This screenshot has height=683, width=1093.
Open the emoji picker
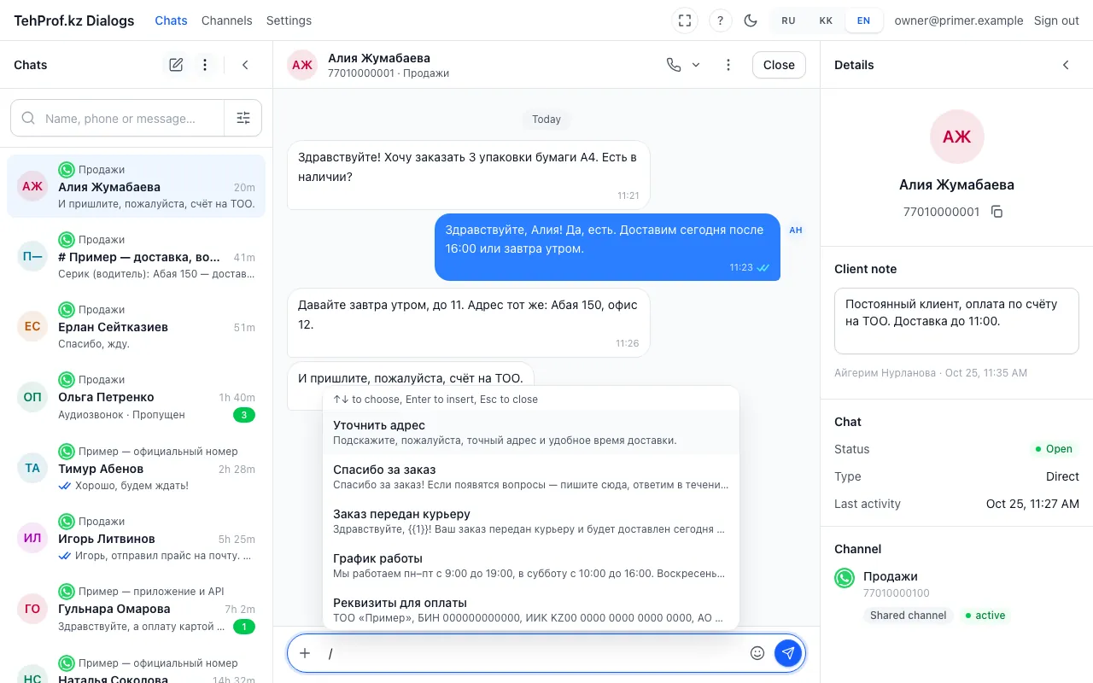[757, 653]
